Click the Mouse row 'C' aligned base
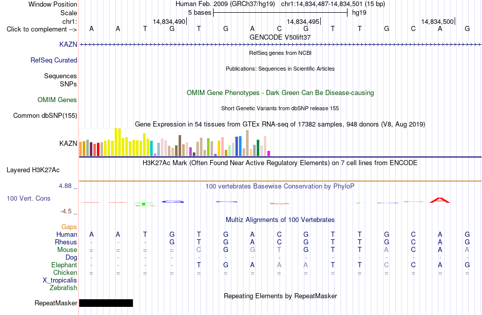 (x=198, y=250)
